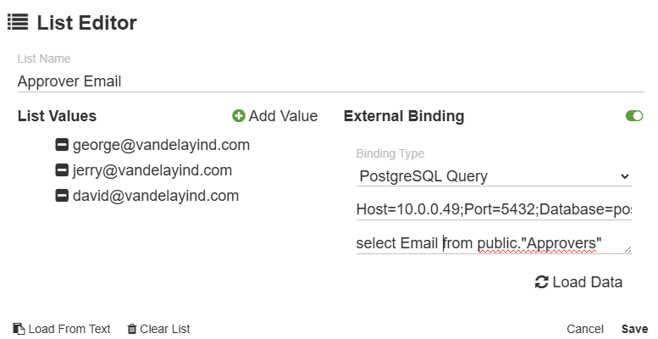This screenshot has width=658, height=339.
Task: Select the david@vandelayind.com list value text
Action: click(156, 196)
